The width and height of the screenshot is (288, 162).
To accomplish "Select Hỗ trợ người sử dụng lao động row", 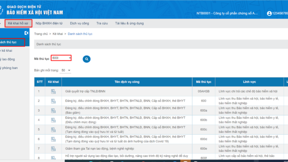I will [126, 157].
